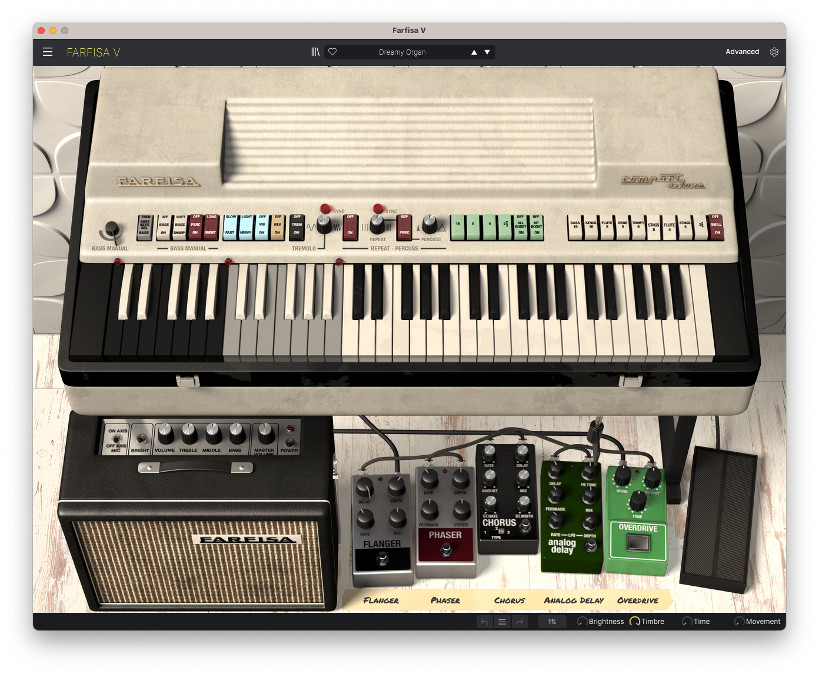Click the Movement macro knob
The height and width of the screenshot is (674, 819).
[x=740, y=622]
